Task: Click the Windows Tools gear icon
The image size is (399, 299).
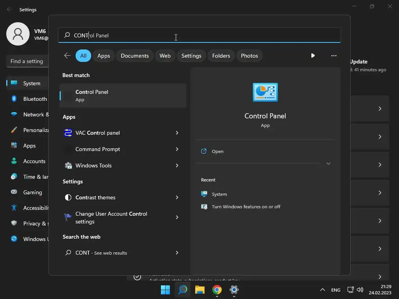Action: tap(68, 165)
